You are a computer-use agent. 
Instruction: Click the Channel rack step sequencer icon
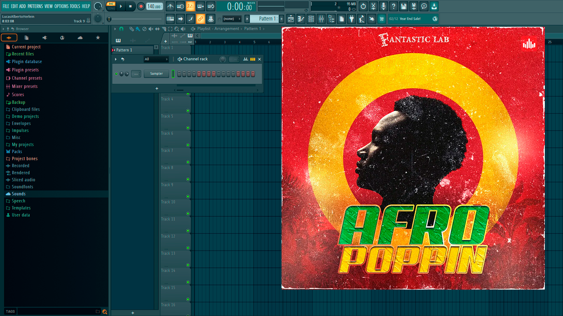[253, 59]
